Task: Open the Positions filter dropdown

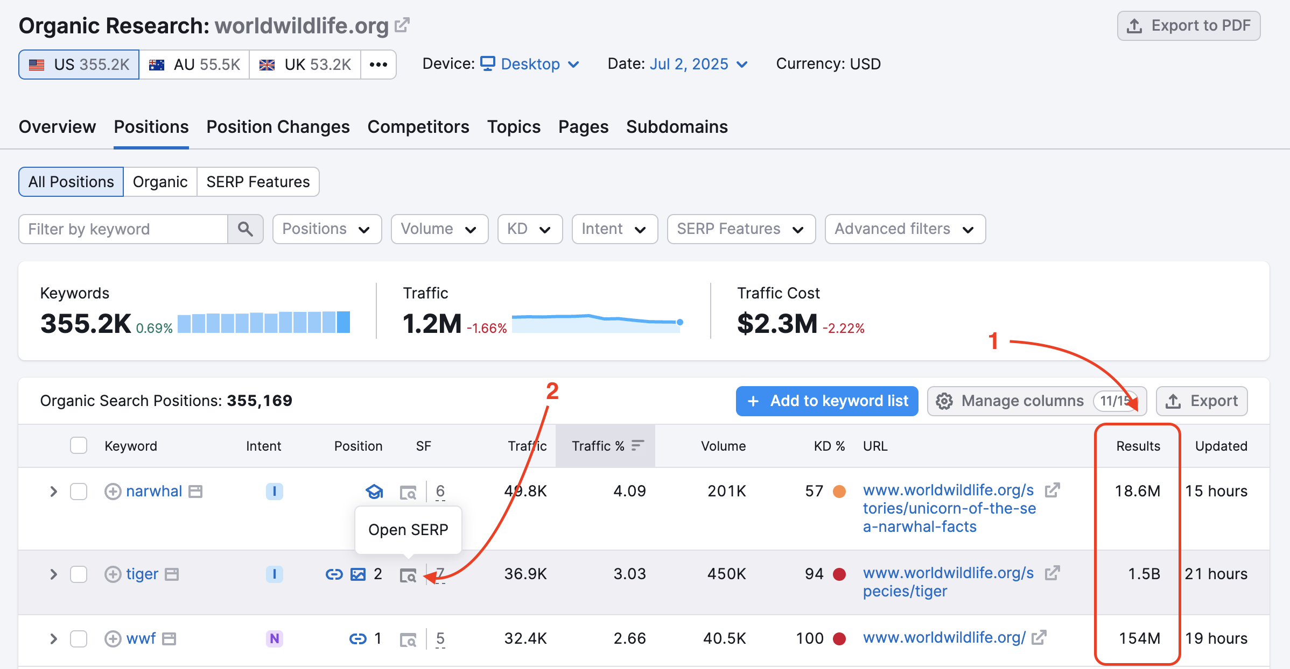Action: pyautogui.click(x=327, y=229)
